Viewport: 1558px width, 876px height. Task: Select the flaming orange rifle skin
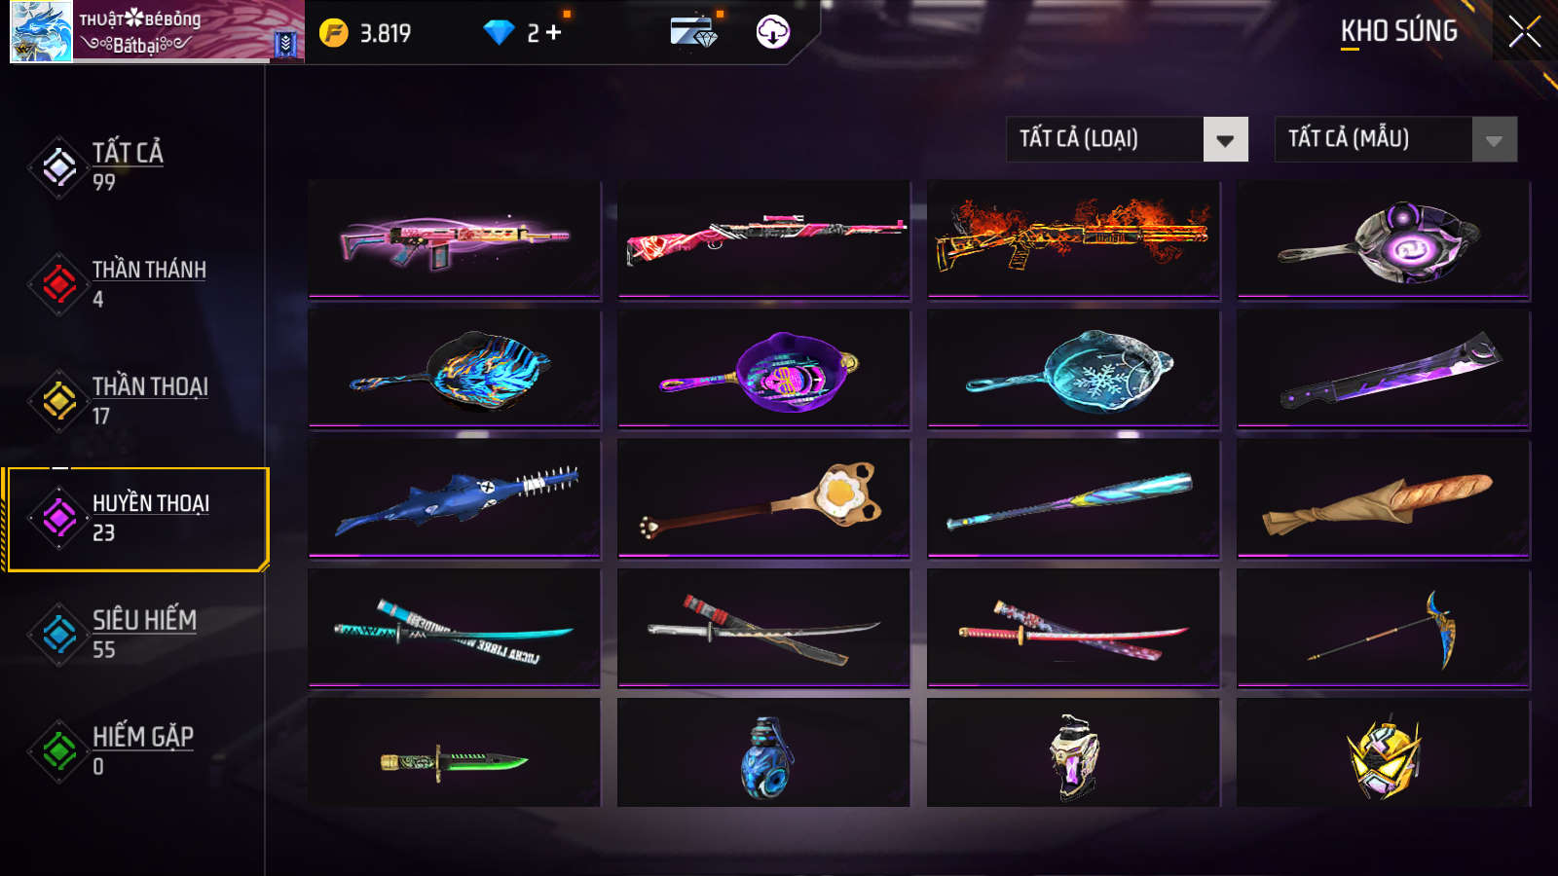point(1073,239)
